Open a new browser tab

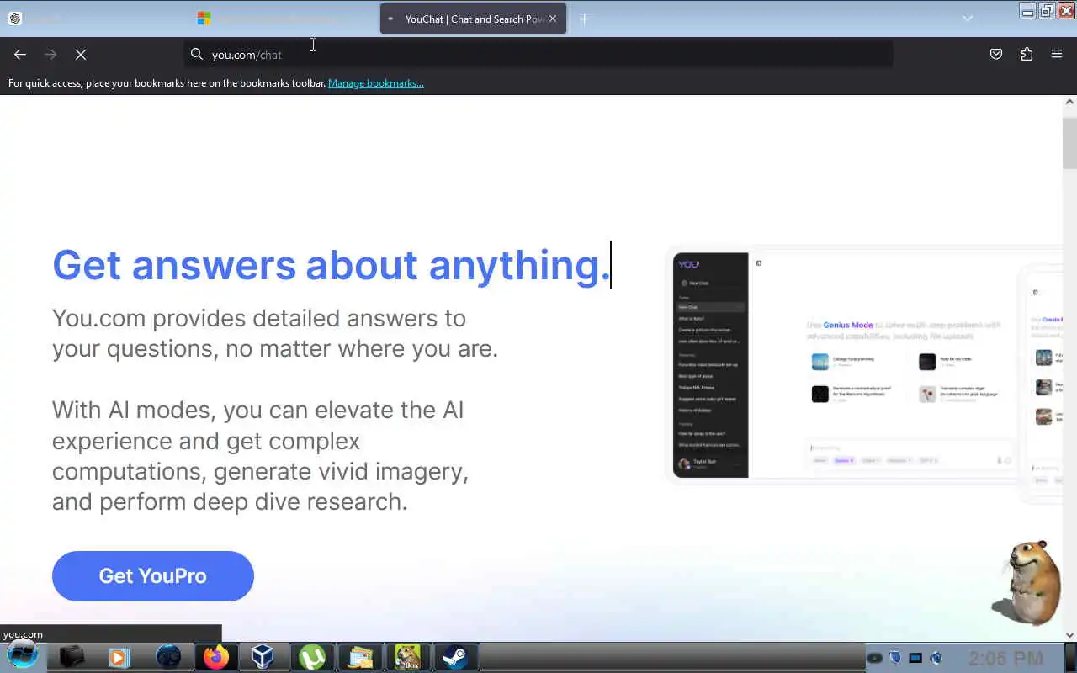(x=584, y=19)
